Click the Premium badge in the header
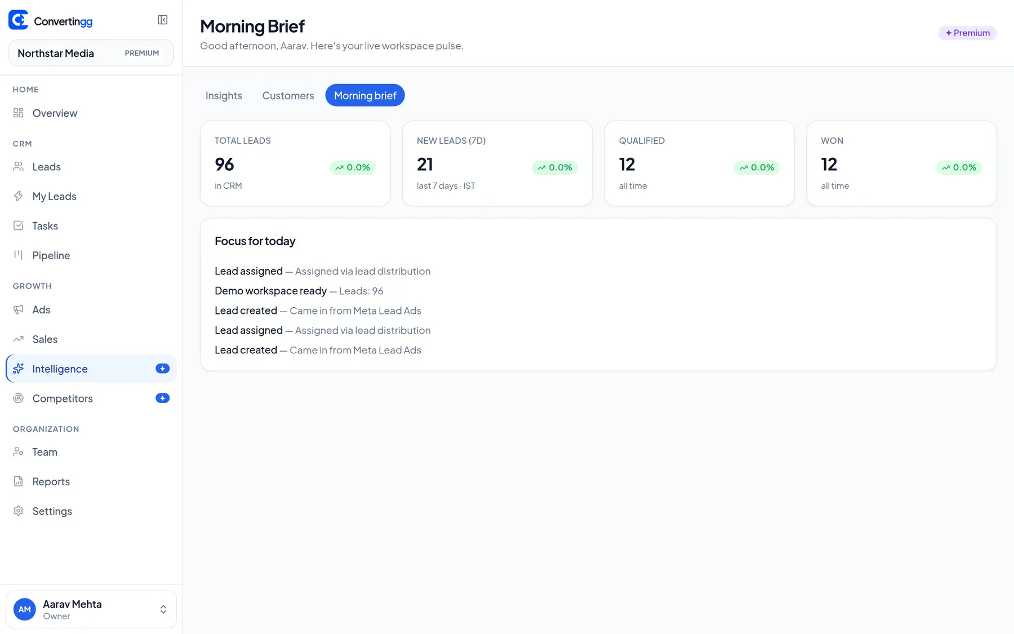This screenshot has height=634, width=1014. click(x=967, y=33)
